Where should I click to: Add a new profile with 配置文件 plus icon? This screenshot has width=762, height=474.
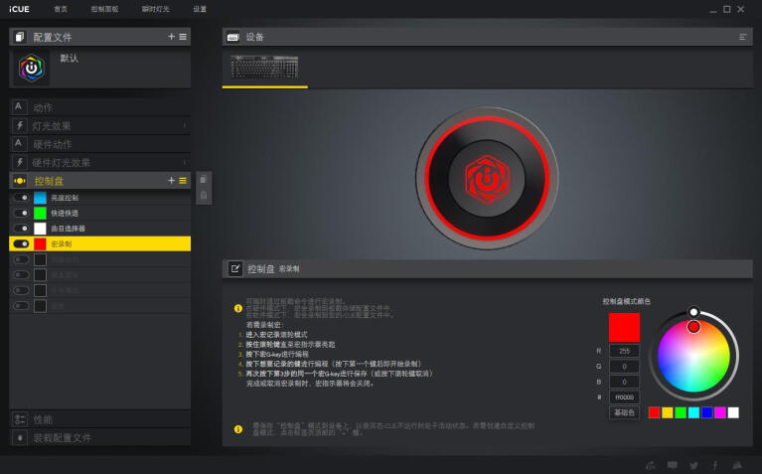[x=171, y=37]
